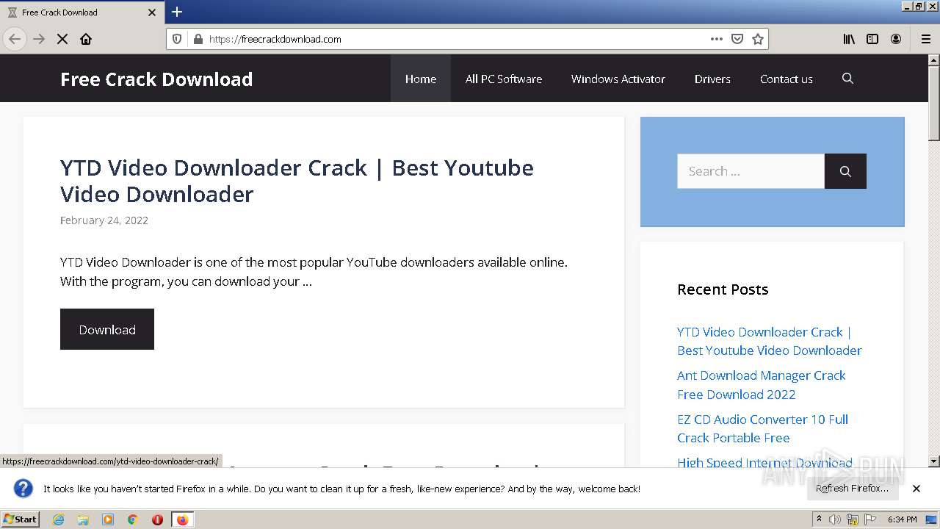Open the red Opera taskbar icon
The width and height of the screenshot is (940, 529).
(157, 519)
